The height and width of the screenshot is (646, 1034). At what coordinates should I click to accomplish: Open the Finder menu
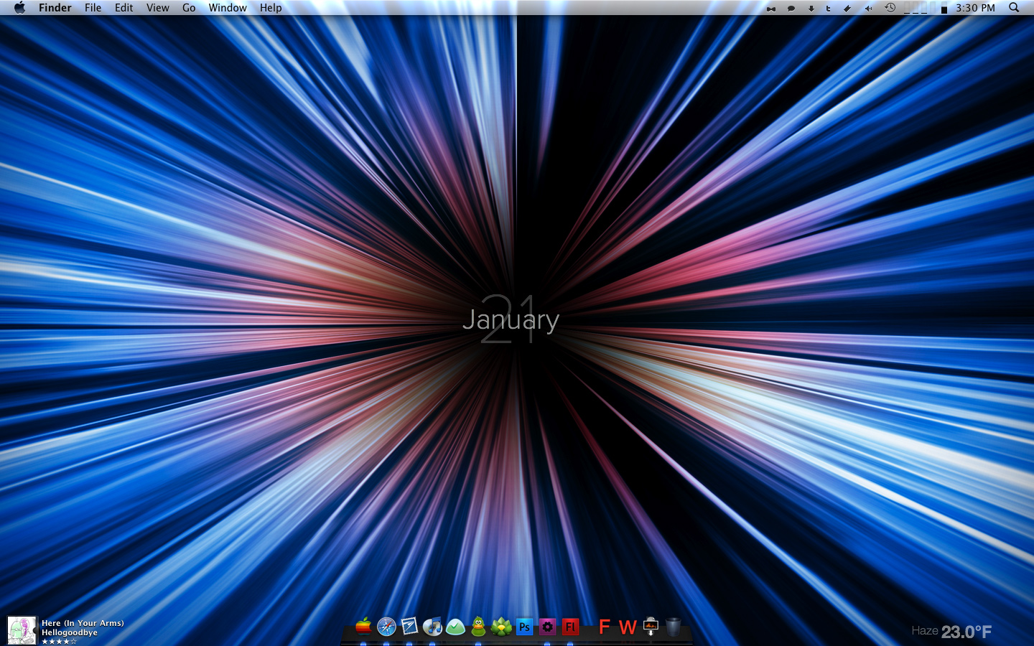[55, 8]
